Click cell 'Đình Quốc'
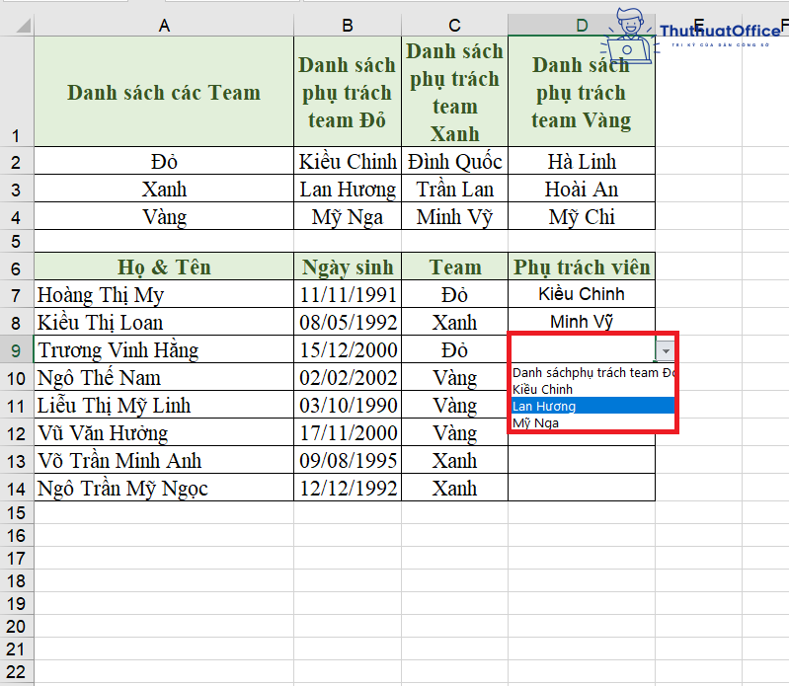The height and width of the screenshot is (686, 789). click(x=454, y=161)
